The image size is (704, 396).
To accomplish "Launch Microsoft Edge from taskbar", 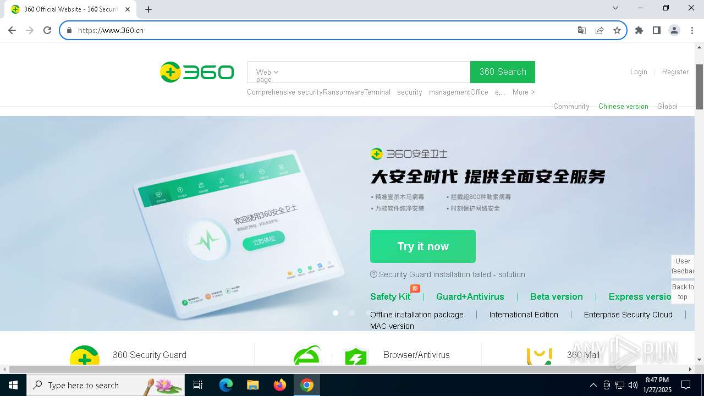I will coord(226,385).
